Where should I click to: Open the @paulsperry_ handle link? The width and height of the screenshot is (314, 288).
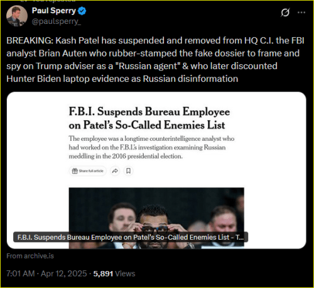[x=56, y=21]
